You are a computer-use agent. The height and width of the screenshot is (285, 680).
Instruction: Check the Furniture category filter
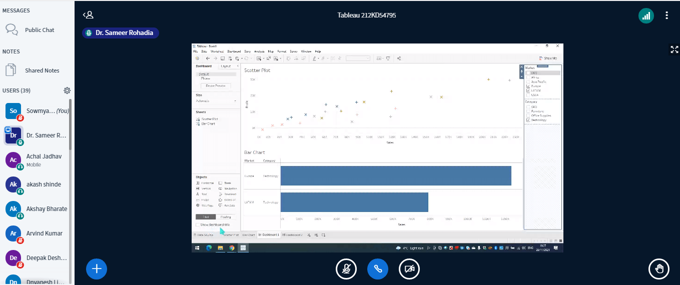(528, 111)
